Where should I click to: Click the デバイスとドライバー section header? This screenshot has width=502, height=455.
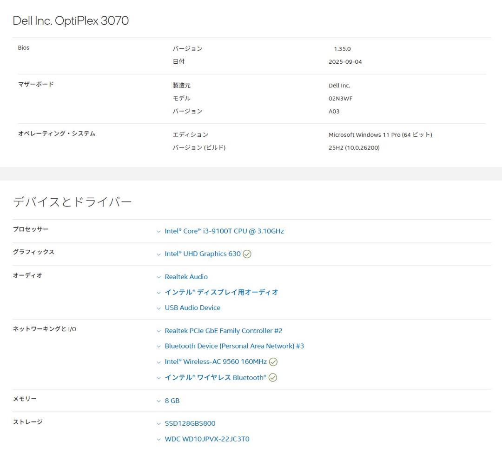[72, 201]
